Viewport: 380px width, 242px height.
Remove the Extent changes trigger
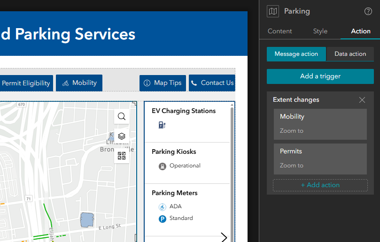362,100
